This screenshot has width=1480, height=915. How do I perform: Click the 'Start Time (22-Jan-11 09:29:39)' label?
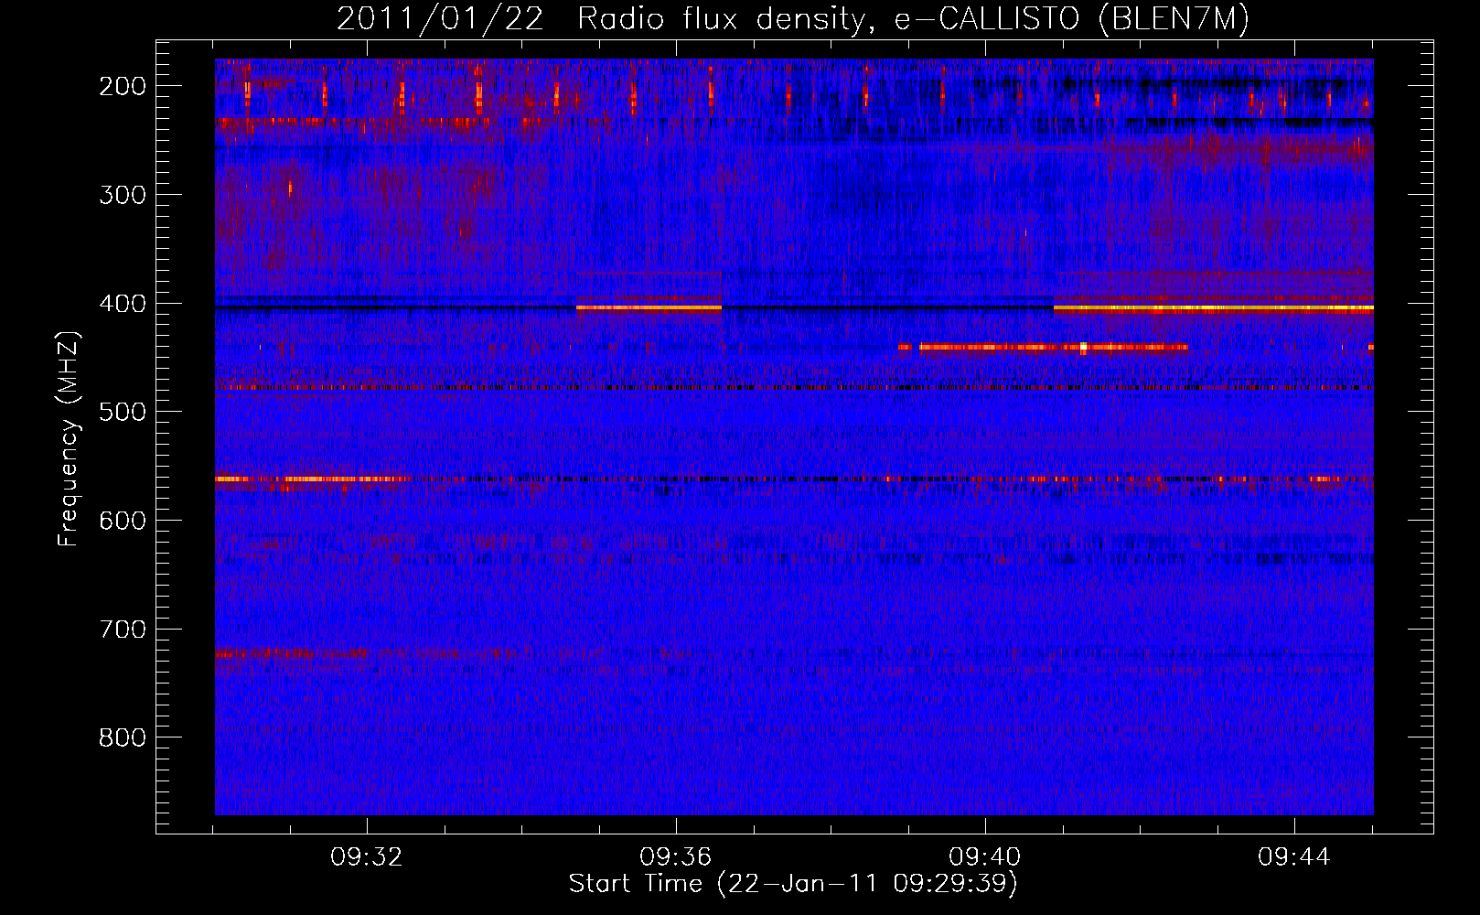793,884
